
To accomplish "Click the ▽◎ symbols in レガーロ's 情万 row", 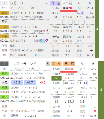I will [90, 46].
